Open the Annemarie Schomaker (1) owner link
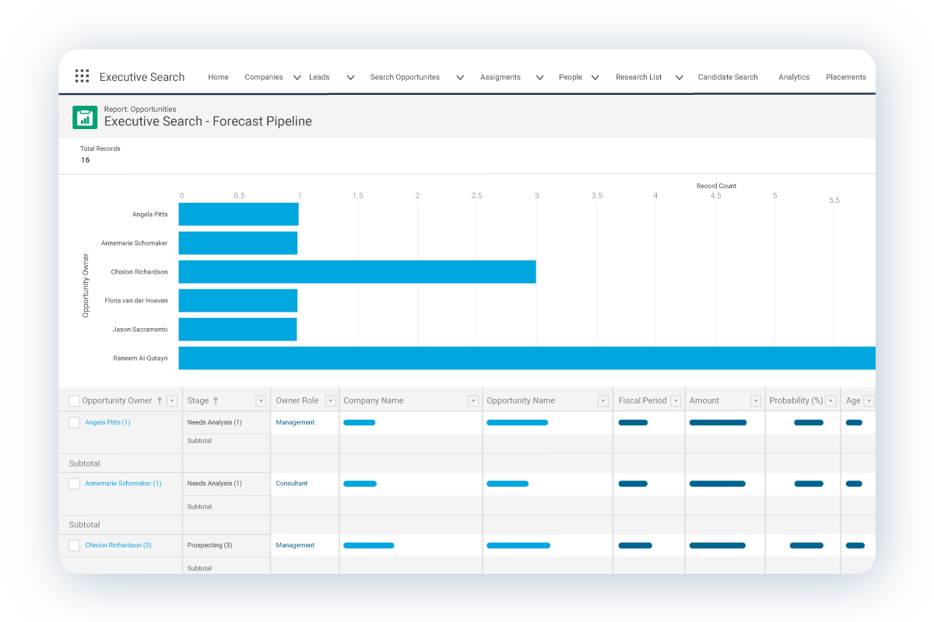This screenshot has width=934, height=622. (123, 484)
